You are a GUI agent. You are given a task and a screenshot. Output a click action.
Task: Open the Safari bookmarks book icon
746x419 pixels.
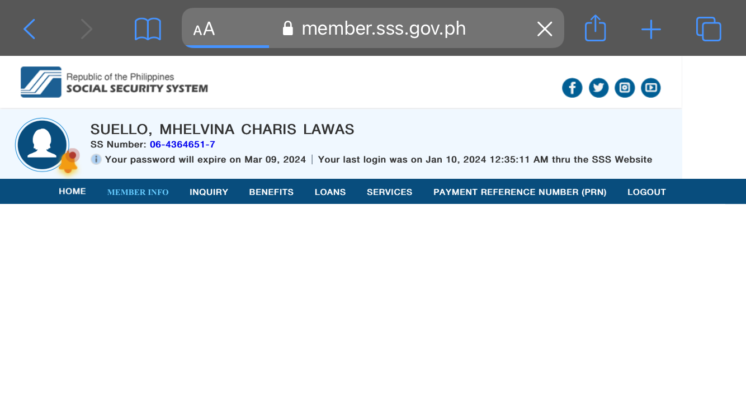pos(148,29)
